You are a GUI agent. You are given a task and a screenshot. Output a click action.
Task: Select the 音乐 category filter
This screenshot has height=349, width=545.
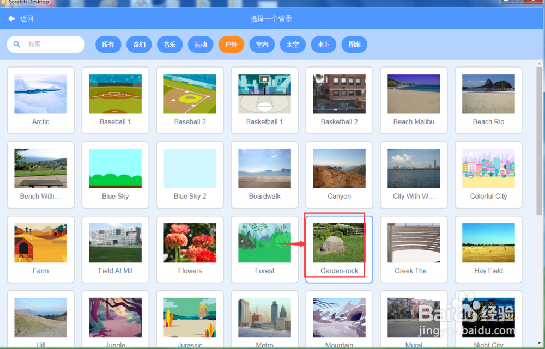point(169,45)
